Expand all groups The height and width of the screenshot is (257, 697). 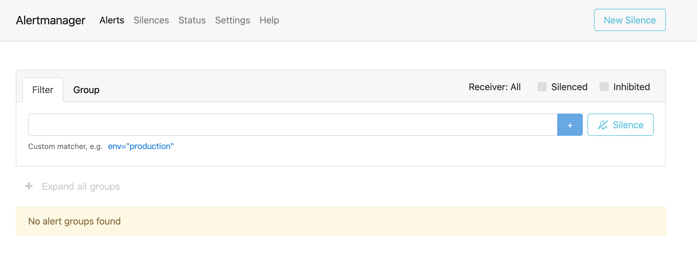81,186
